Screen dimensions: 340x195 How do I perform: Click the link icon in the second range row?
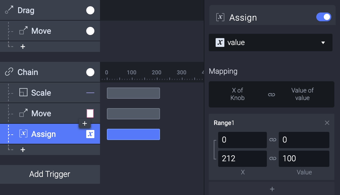point(273,158)
